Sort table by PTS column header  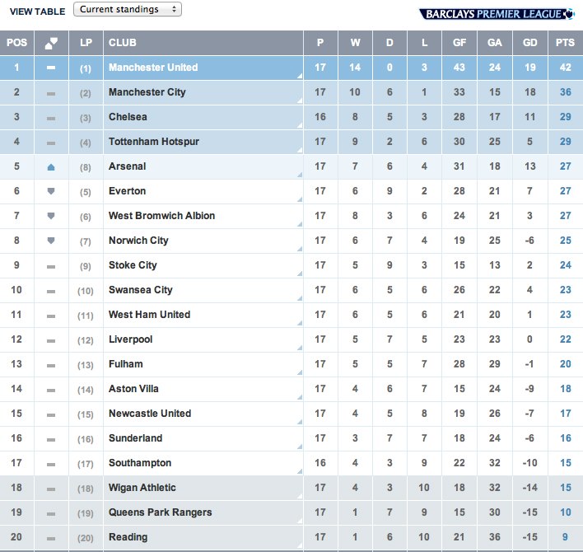(565, 43)
